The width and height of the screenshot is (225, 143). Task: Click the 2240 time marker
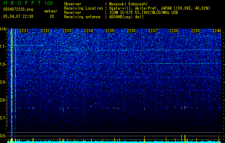pyautogui.click(x=217, y=31)
